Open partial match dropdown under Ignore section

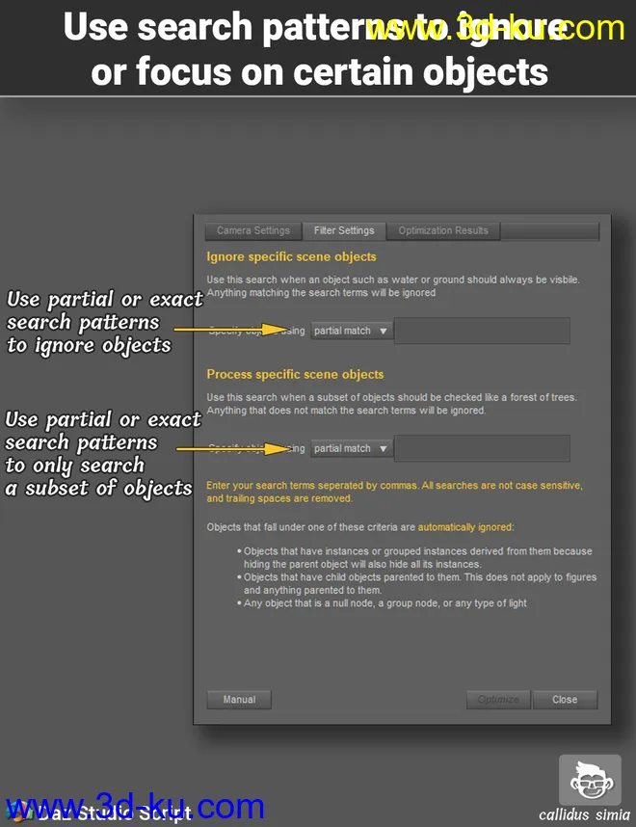click(351, 331)
